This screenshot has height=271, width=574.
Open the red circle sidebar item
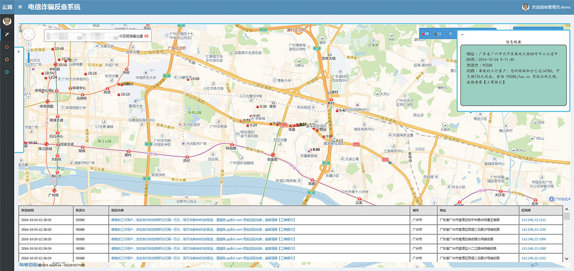tap(7, 47)
